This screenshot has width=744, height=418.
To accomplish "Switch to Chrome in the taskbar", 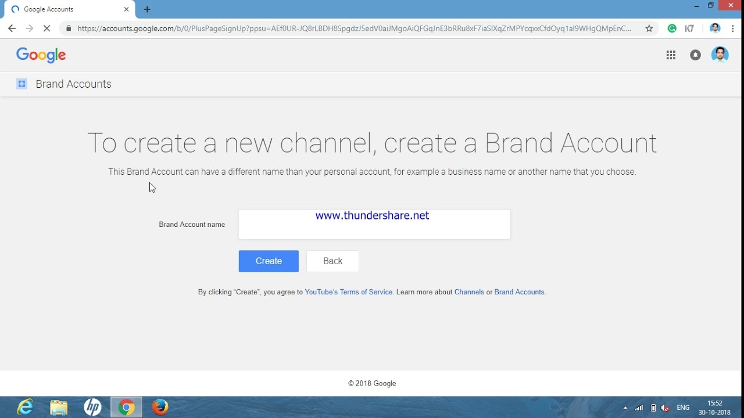I will (126, 407).
